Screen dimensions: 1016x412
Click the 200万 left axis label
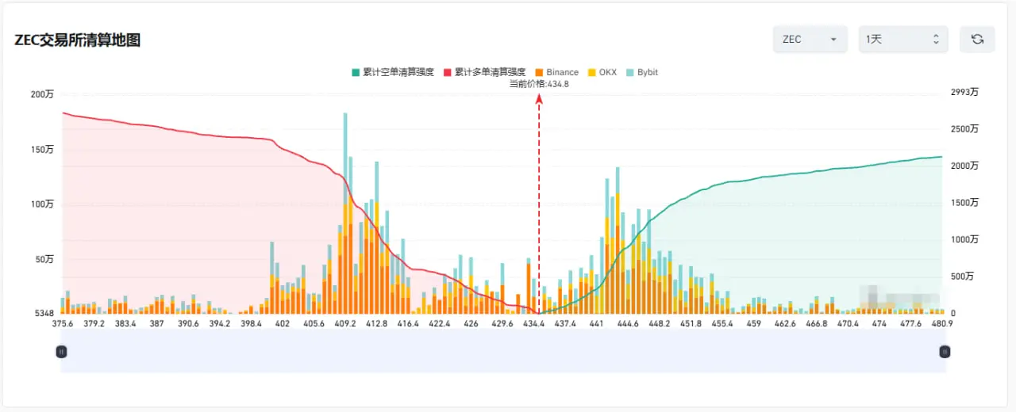click(42, 94)
